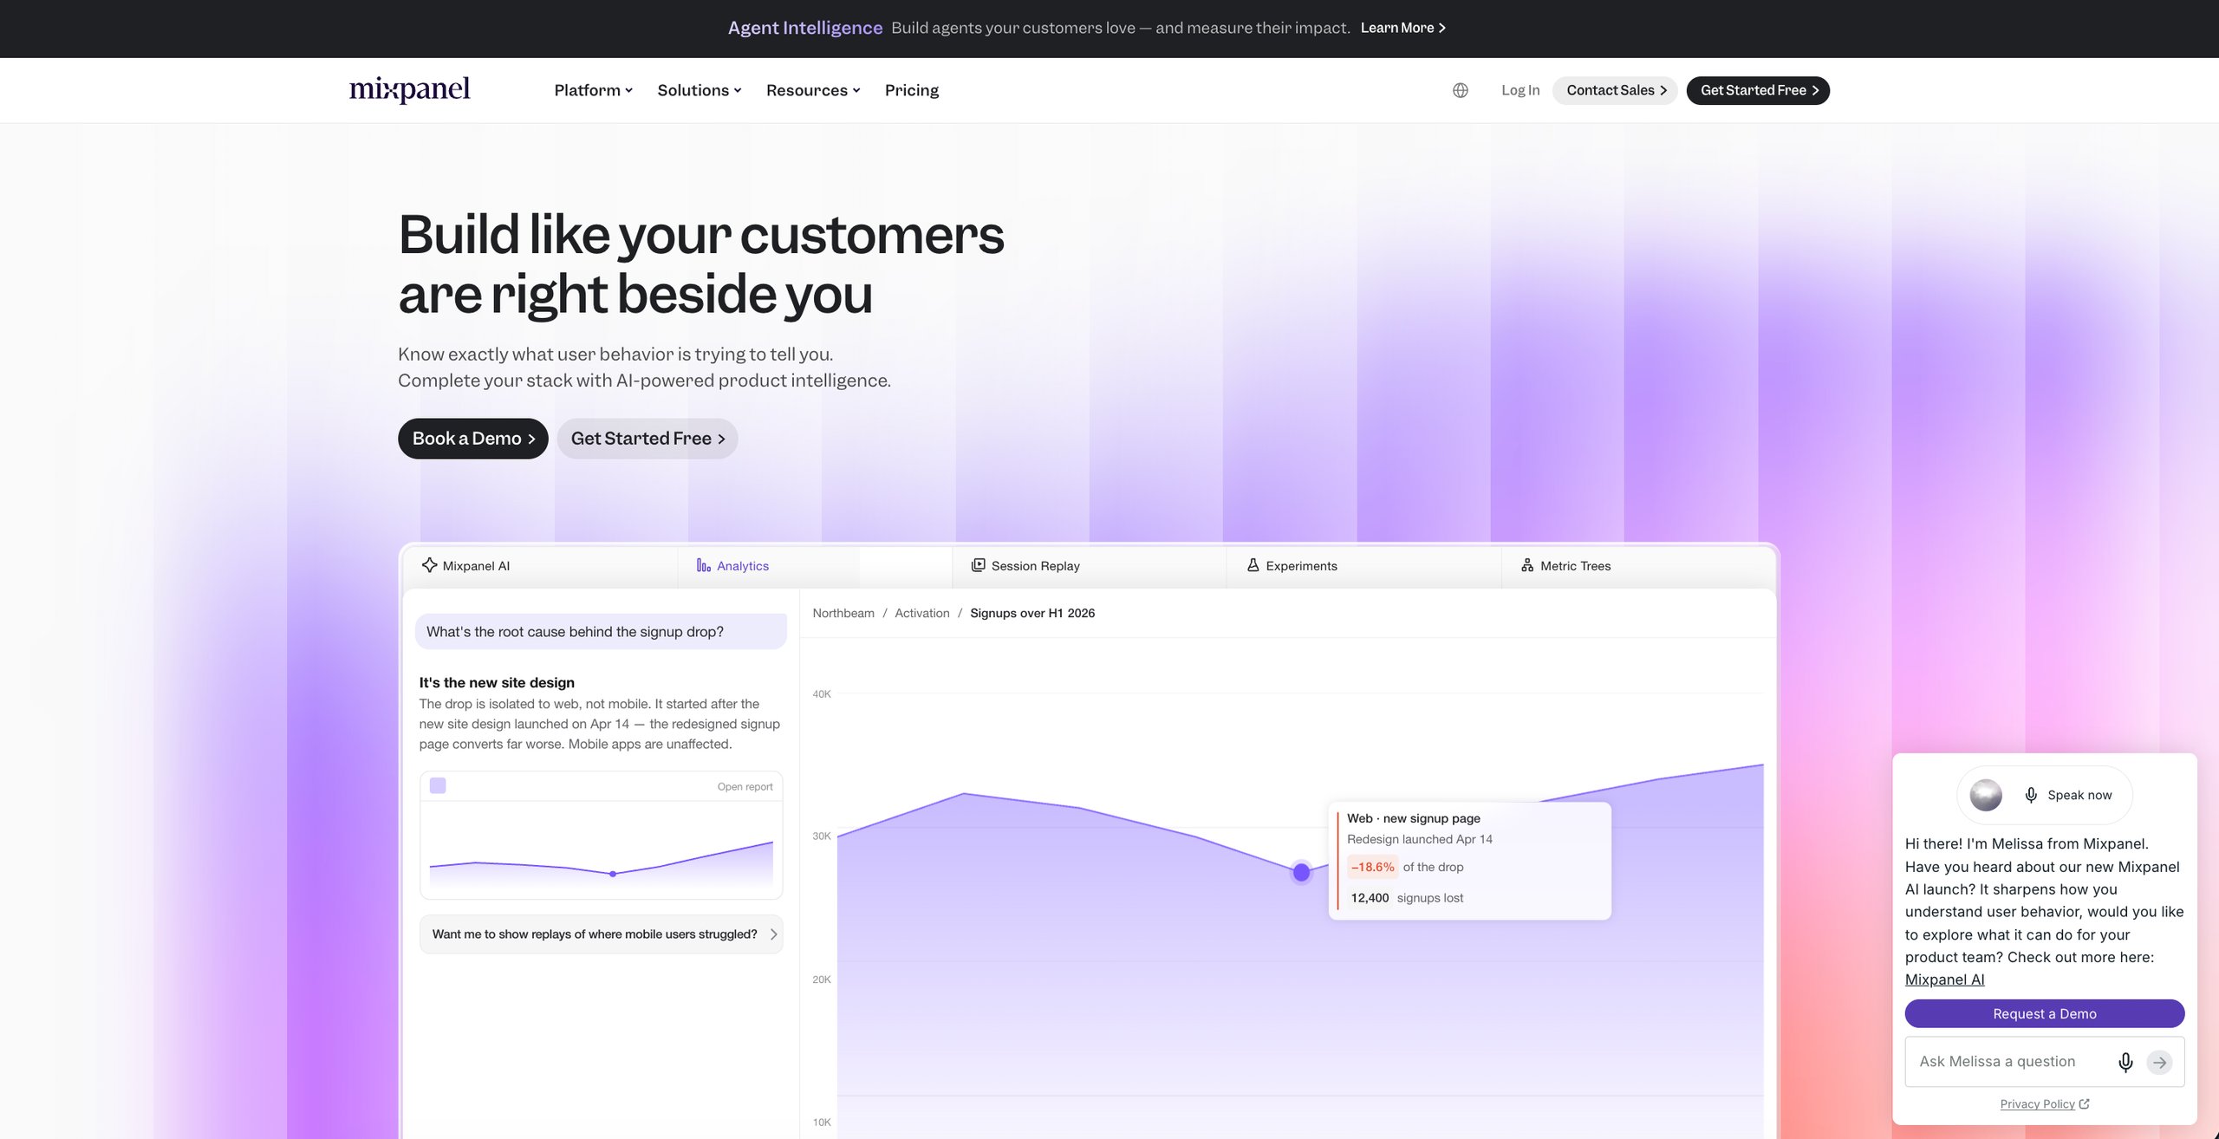Open the Privacy Policy link
2219x1139 pixels.
2044,1103
